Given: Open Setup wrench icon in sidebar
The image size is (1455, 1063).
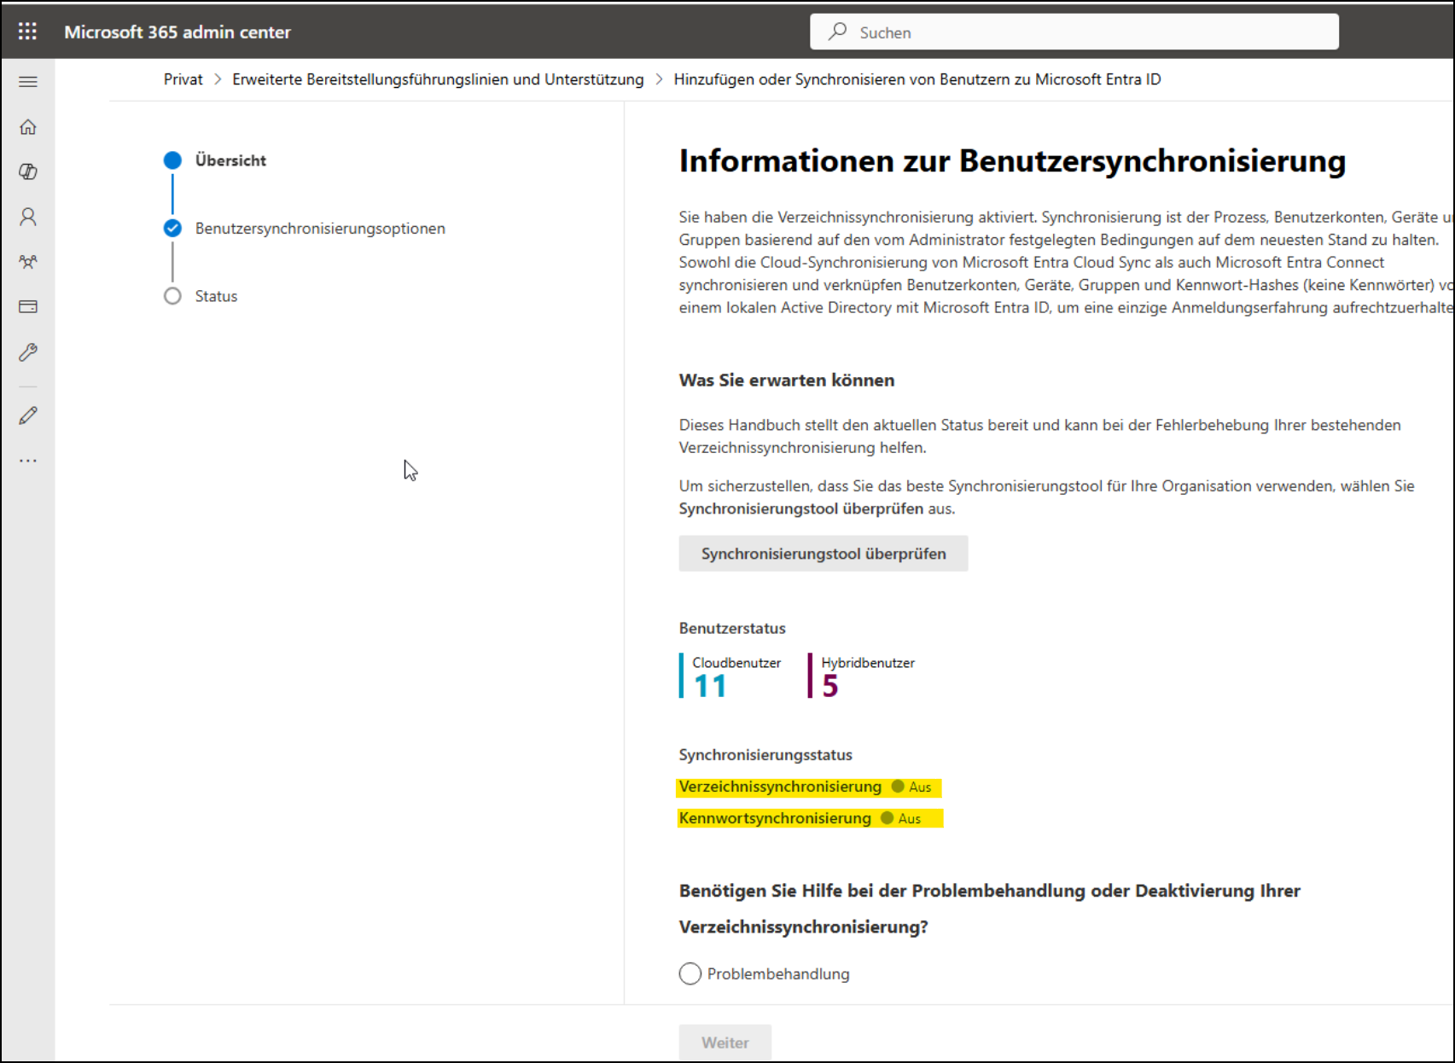Looking at the screenshot, I should (x=28, y=352).
